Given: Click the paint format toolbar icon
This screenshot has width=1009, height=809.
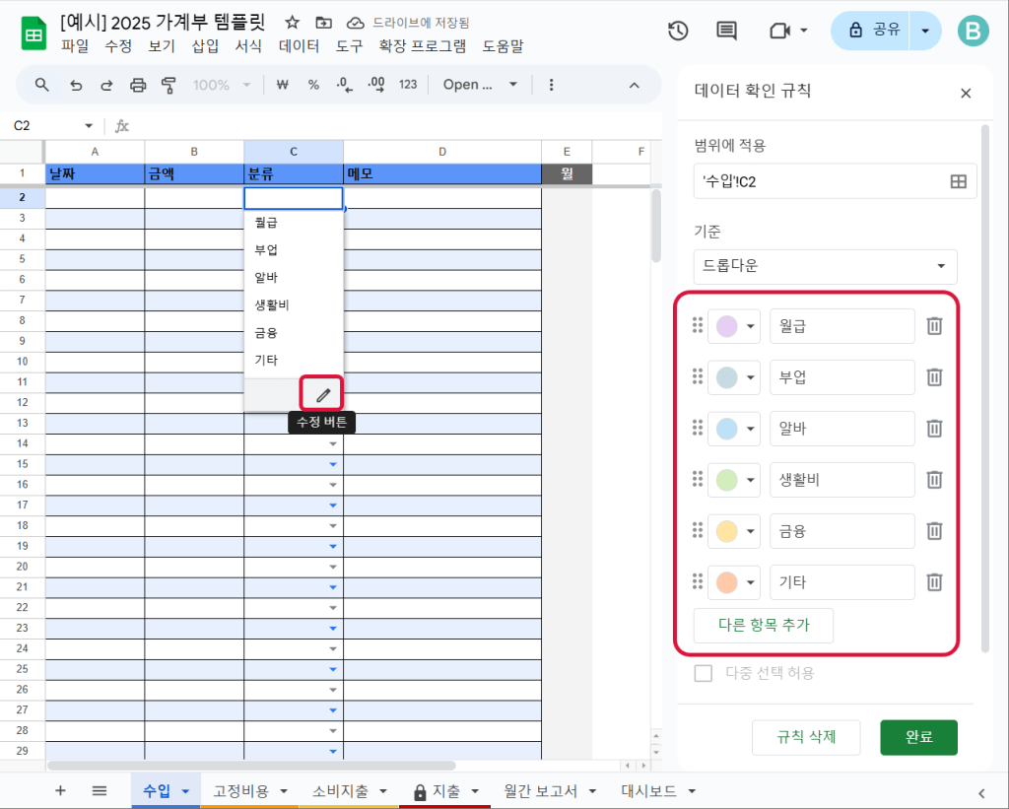Looking at the screenshot, I should click(x=168, y=85).
